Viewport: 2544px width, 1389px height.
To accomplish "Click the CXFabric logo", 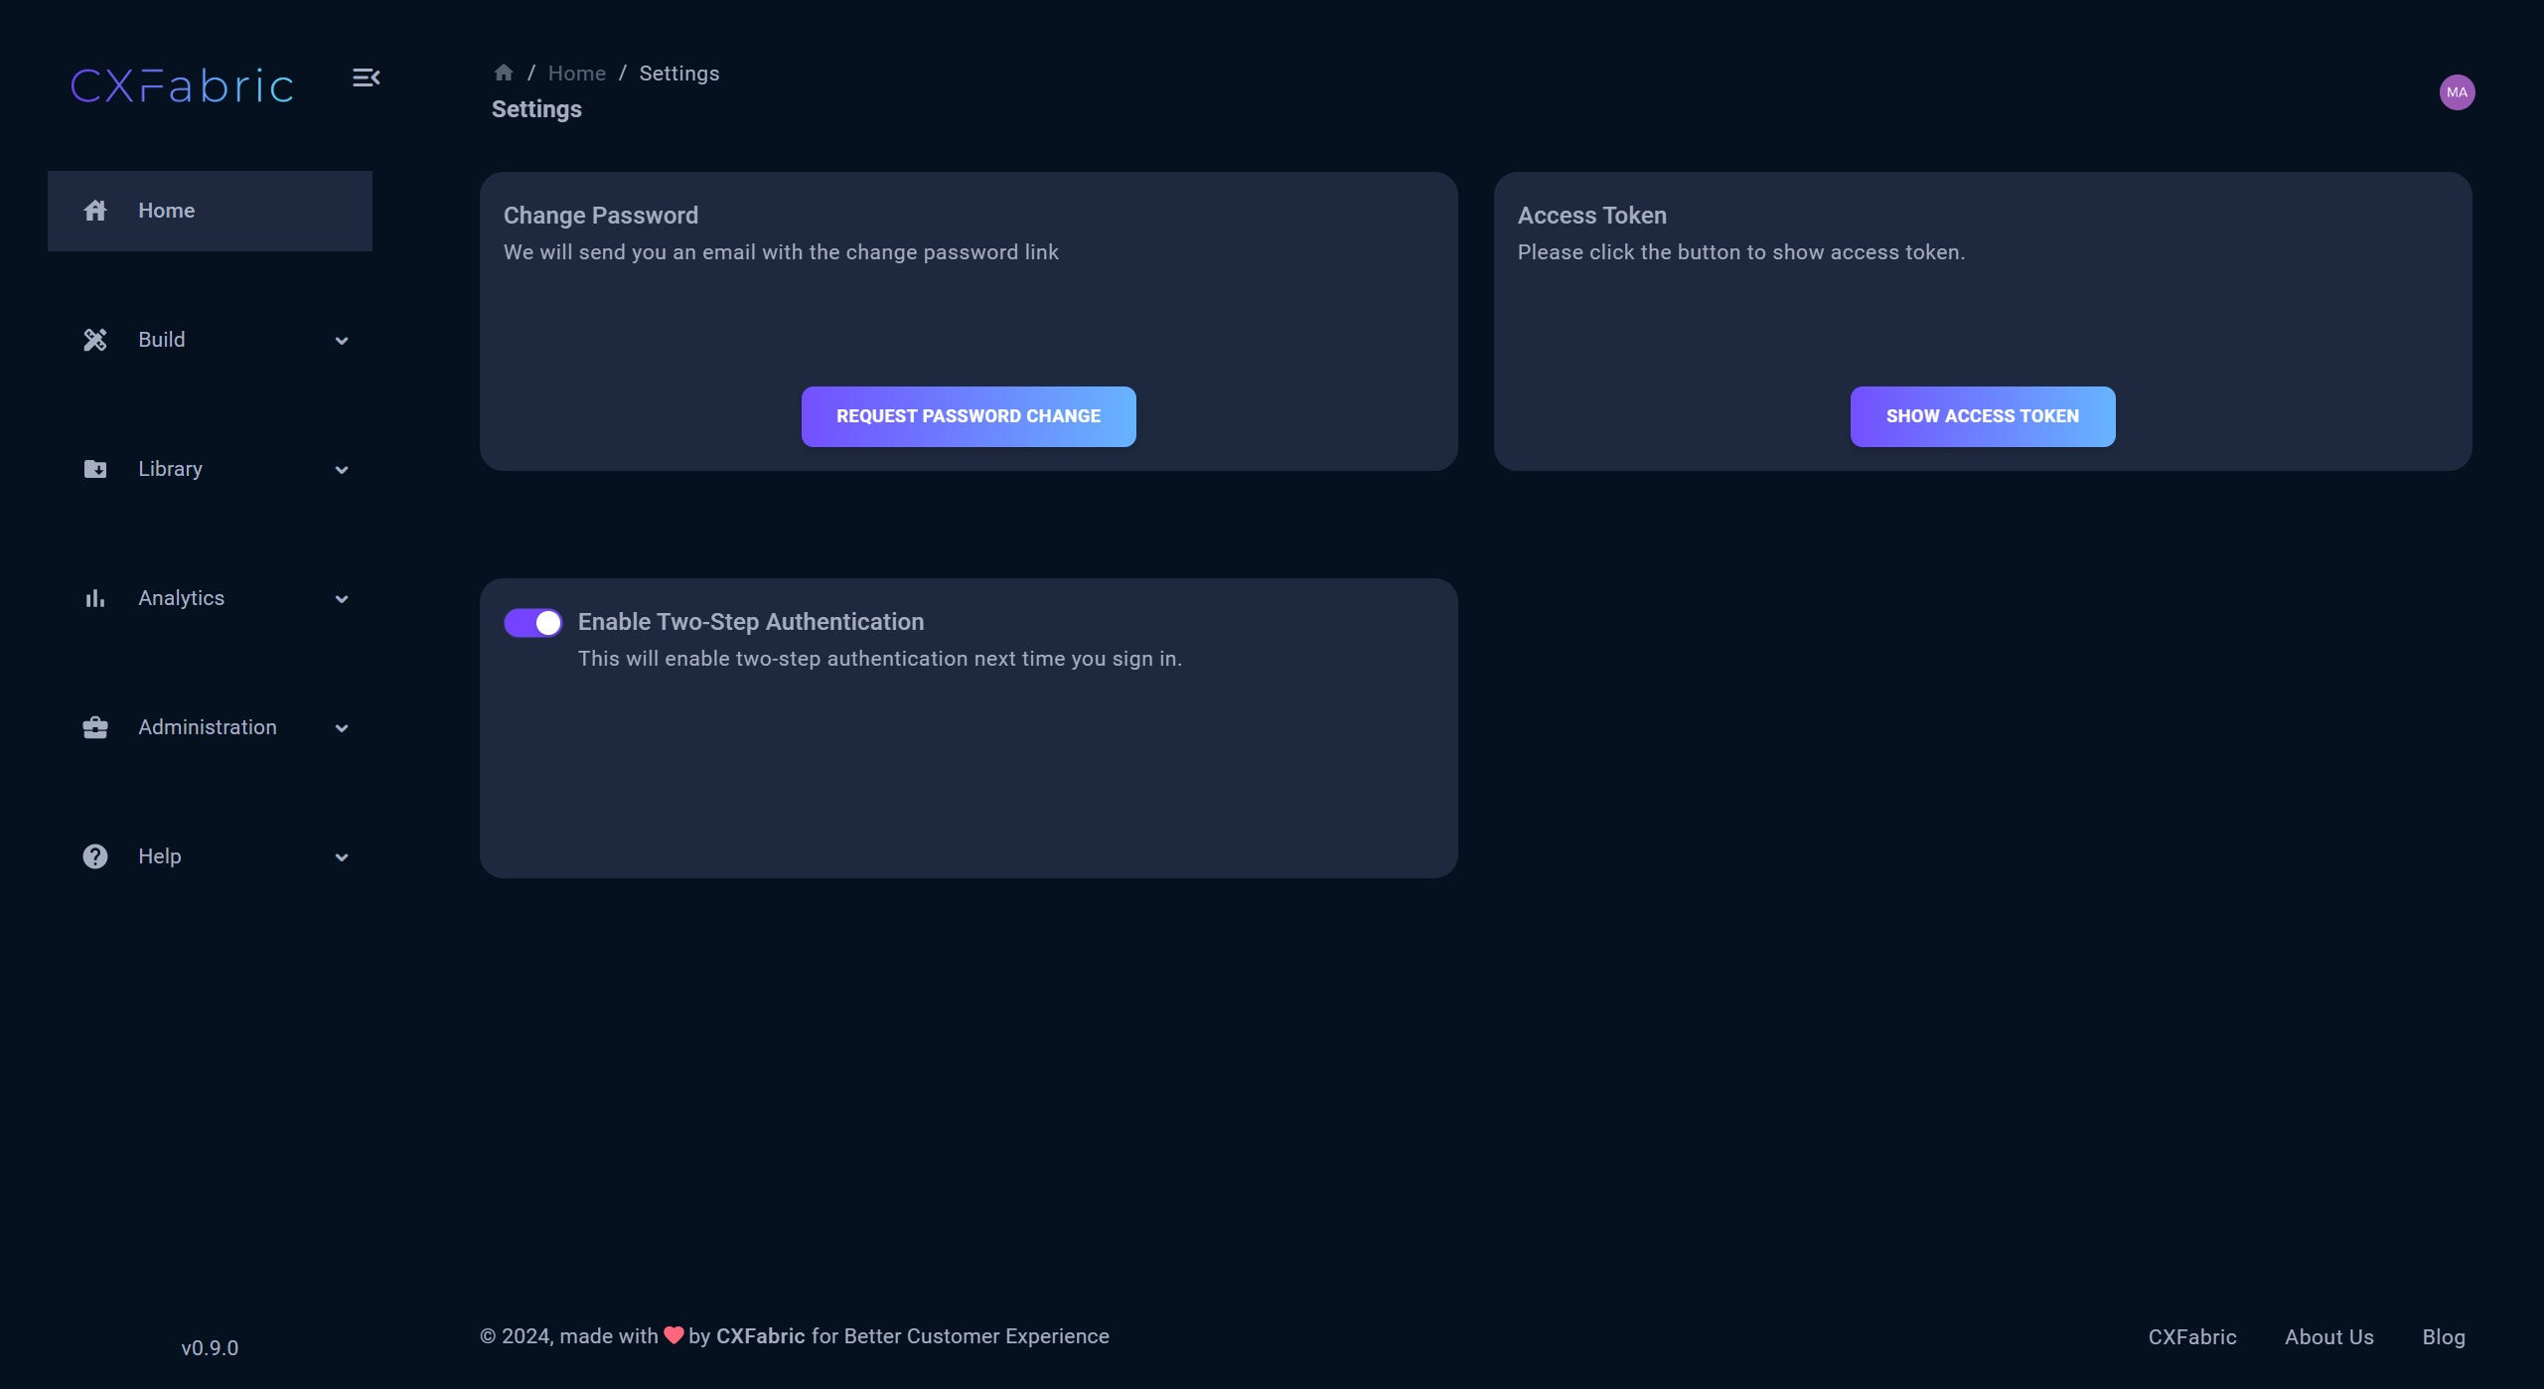I will (183, 86).
